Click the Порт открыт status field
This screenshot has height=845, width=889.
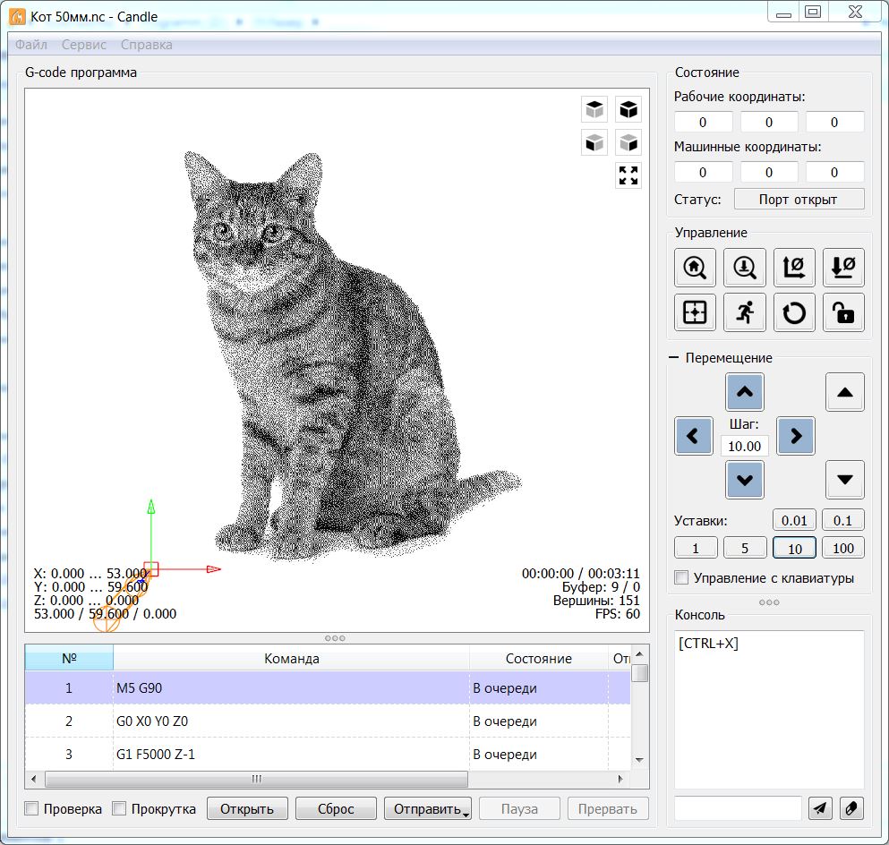coord(799,199)
